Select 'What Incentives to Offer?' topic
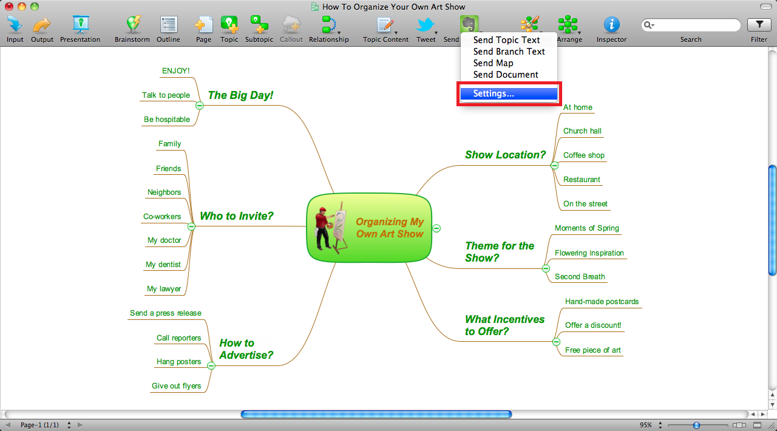This screenshot has height=431, width=777. click(x=505, y=325)
